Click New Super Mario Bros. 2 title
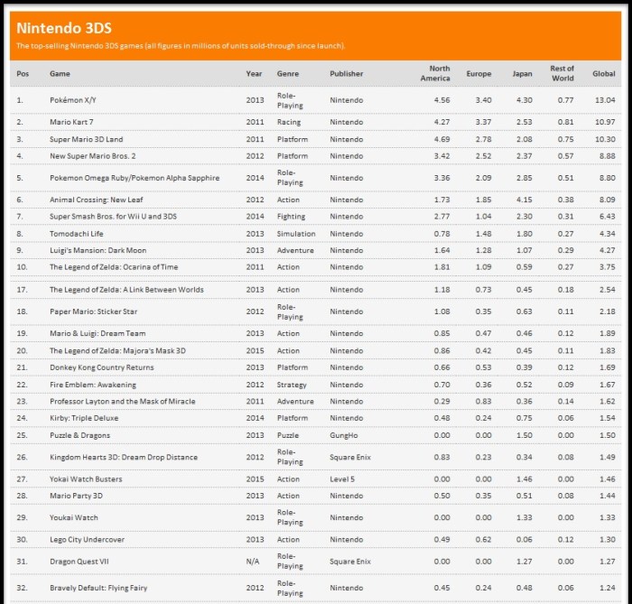The height and width of the screenshot is (604, 632). (93, 156)
